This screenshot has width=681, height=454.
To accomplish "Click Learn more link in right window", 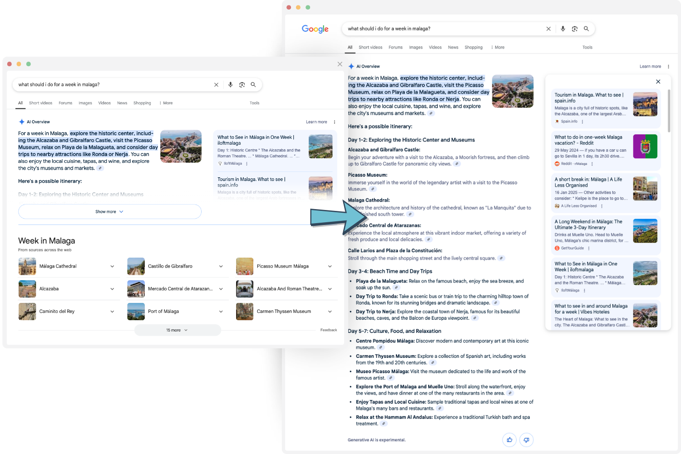I will click(650, 67).
